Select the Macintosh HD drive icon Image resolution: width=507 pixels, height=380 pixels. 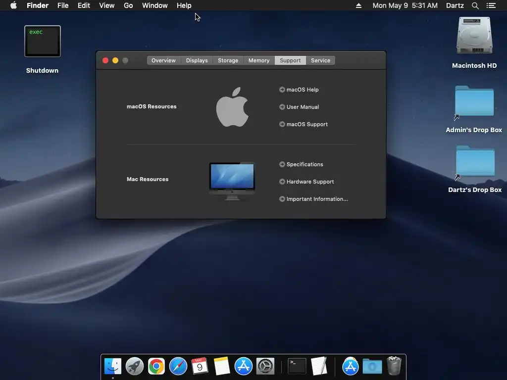point(474,36)
